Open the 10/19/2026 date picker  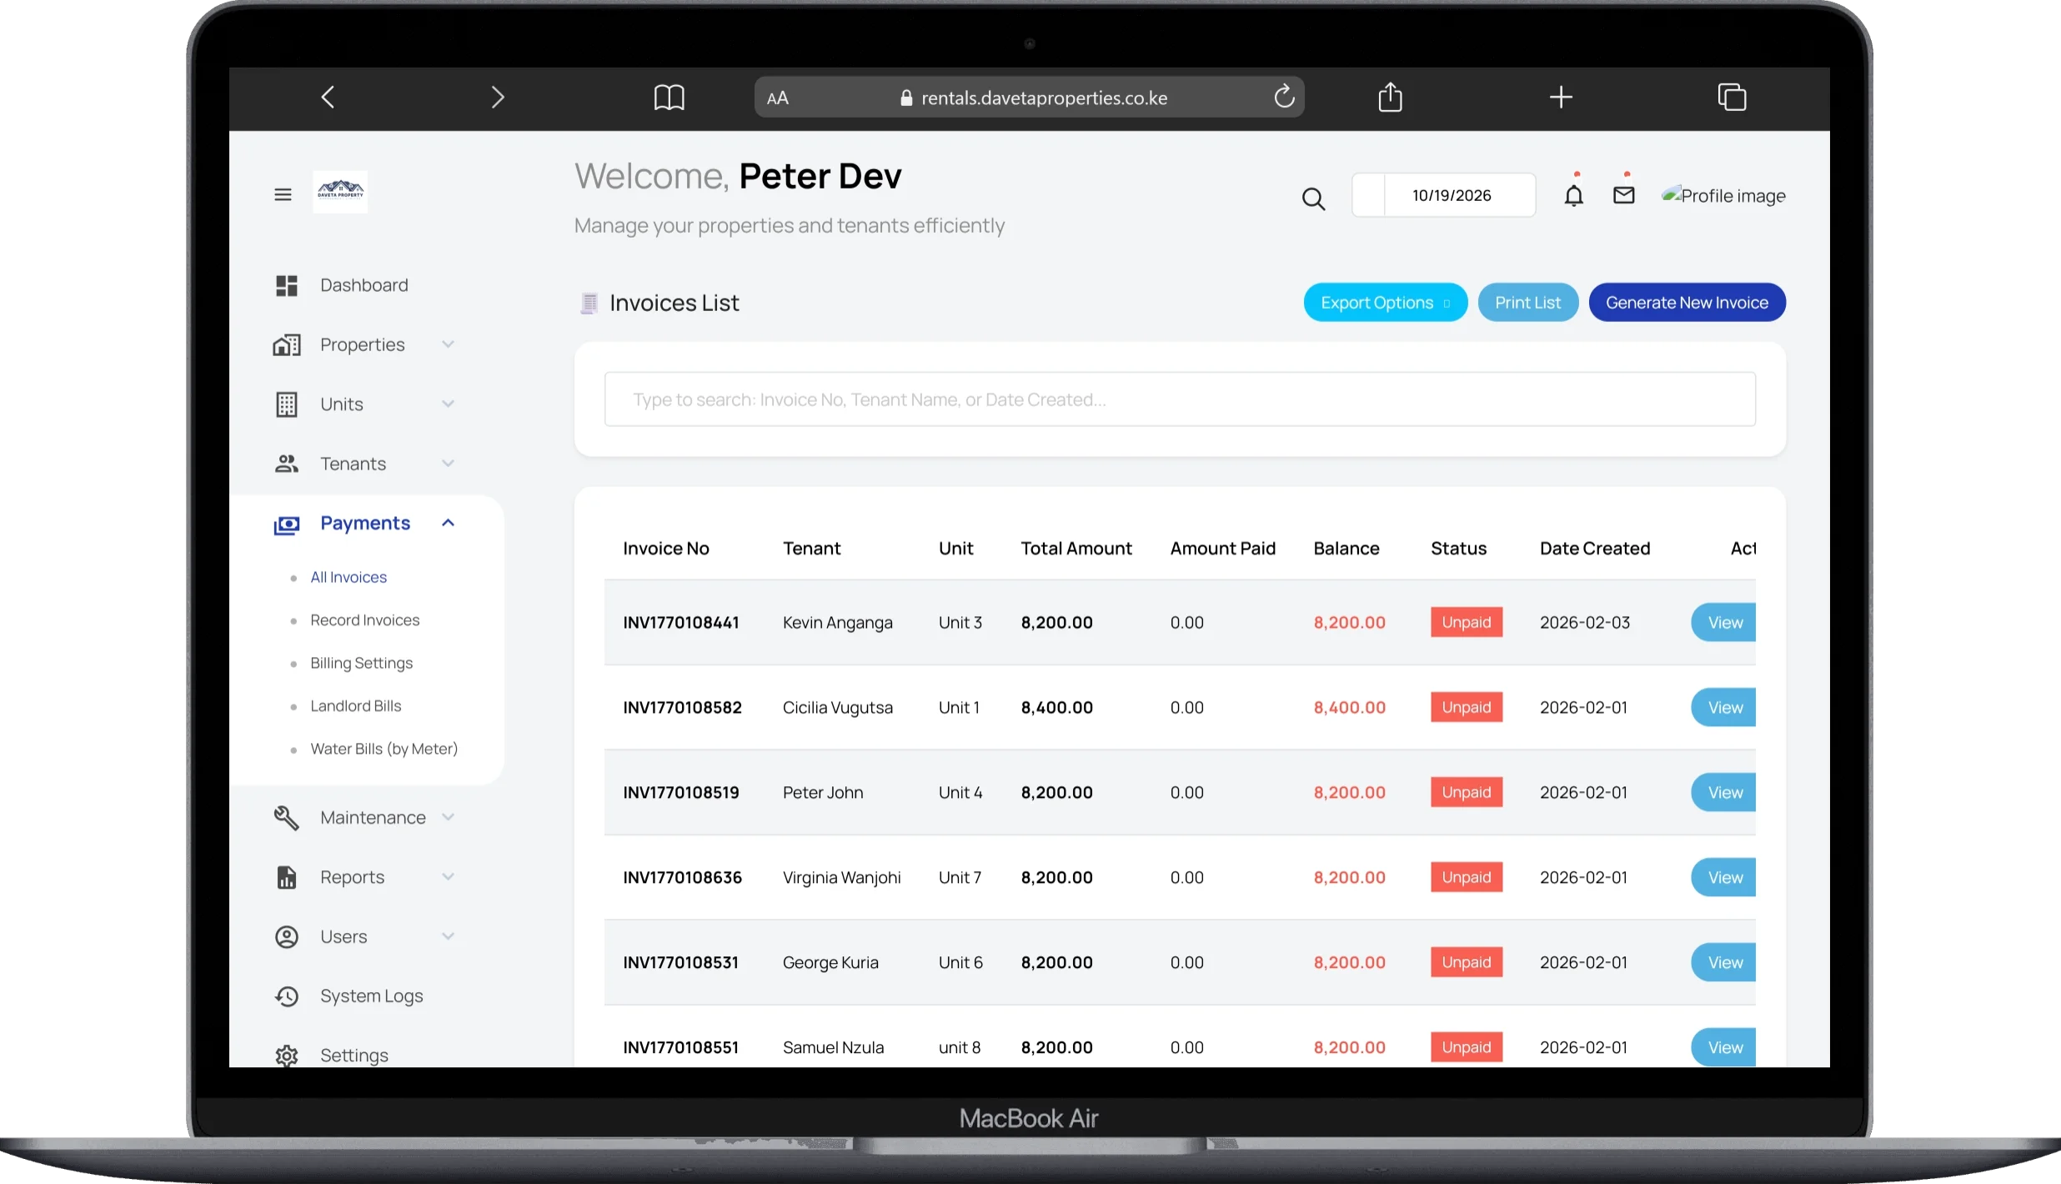[1443, 195]
